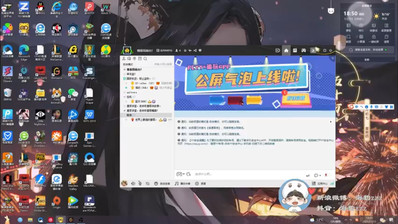The height and width of the screenshot is (224, 398).
Task: Open the aq.yy.com security link
Action: (x=196, y=144)
